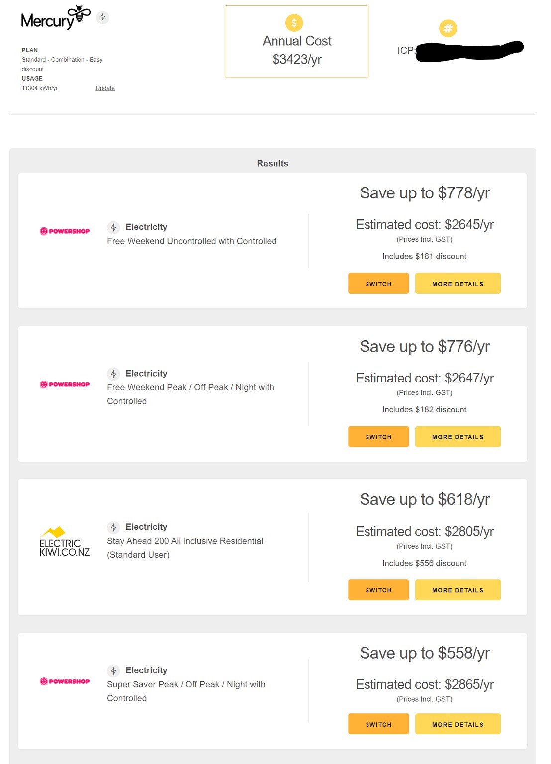Click the Electric Kiwi logo

65,542
